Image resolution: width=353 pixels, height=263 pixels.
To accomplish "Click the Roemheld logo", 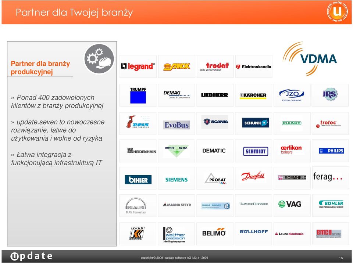I will click(292, 178).
